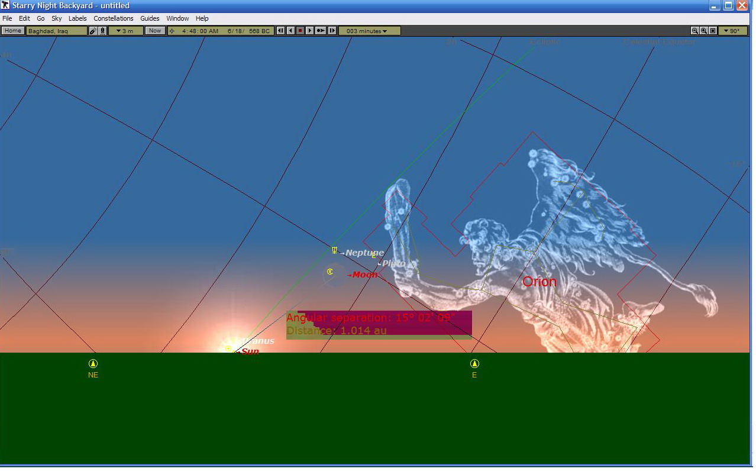Open the time step 003 minutes dropdown
This screenshot has width=756, height=471.
370,31
